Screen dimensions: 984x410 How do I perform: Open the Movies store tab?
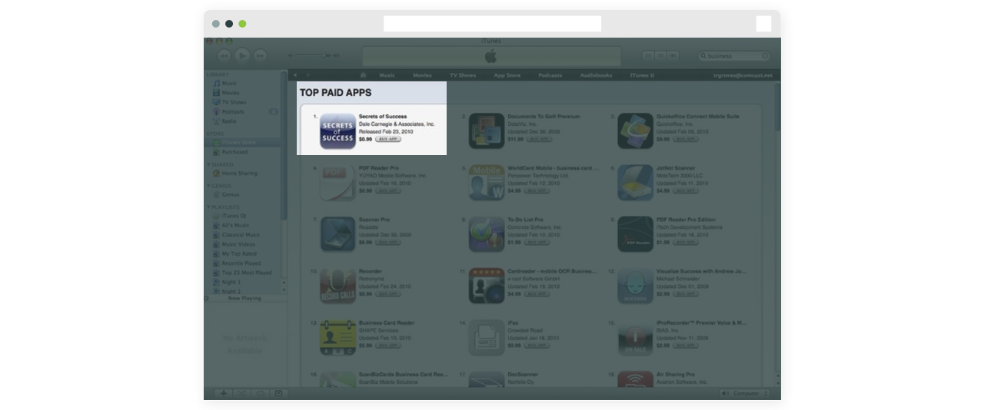point(422,75)
